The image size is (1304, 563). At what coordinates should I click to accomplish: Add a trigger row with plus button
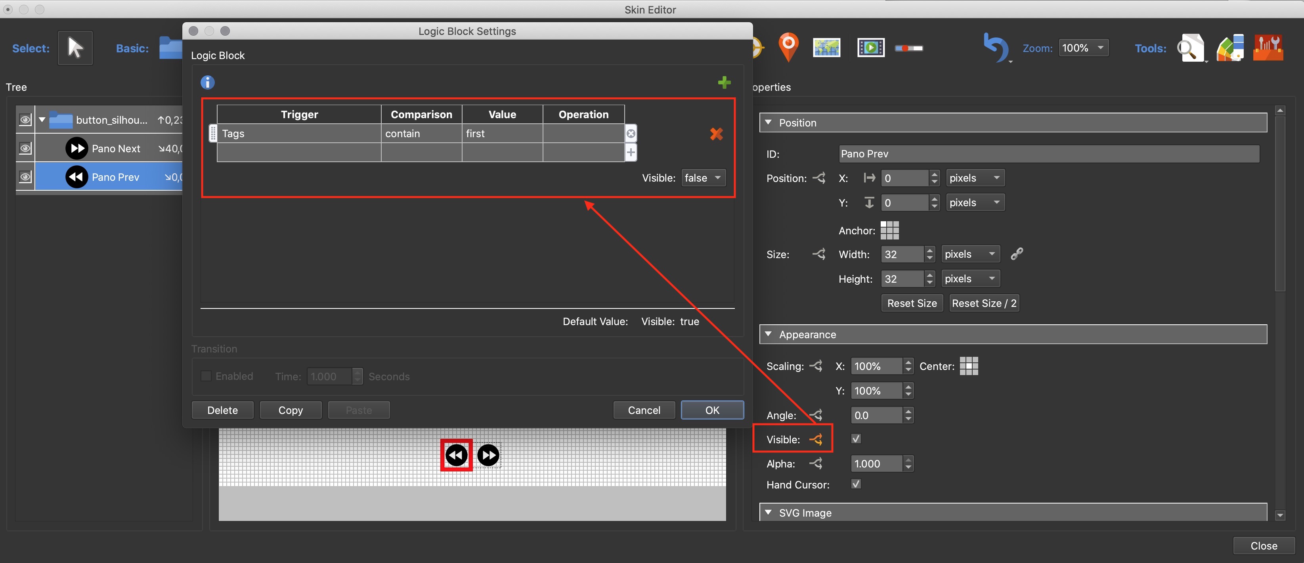631,152
